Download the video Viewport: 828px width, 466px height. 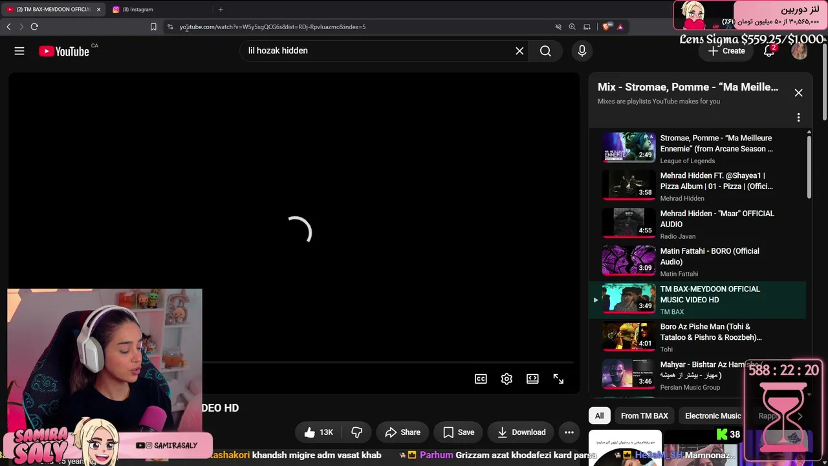pos(521,432)
